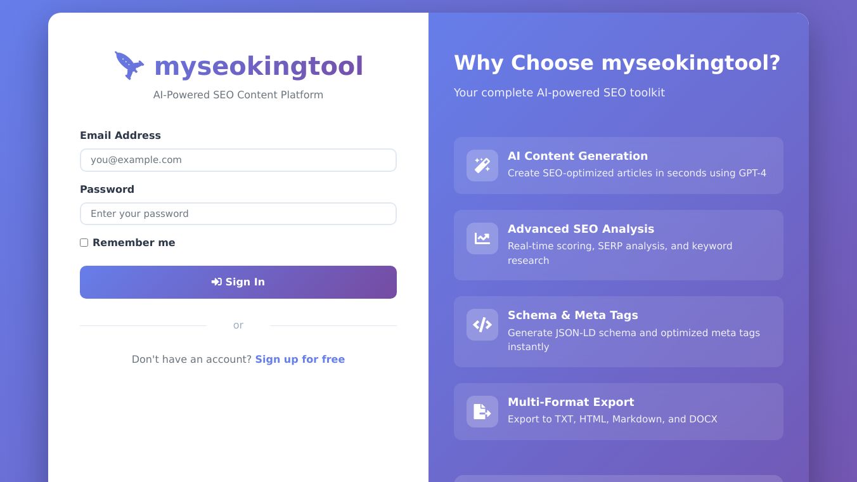Click the Password label
This screenshot has height=482, width=857.
click(107, 190)
